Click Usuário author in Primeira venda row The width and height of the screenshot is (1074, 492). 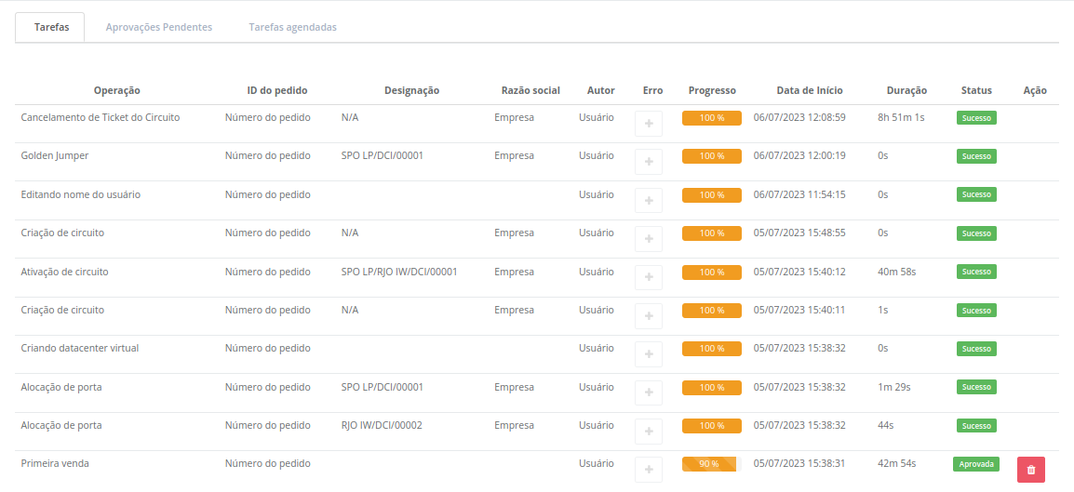click(x=597, y=463)
